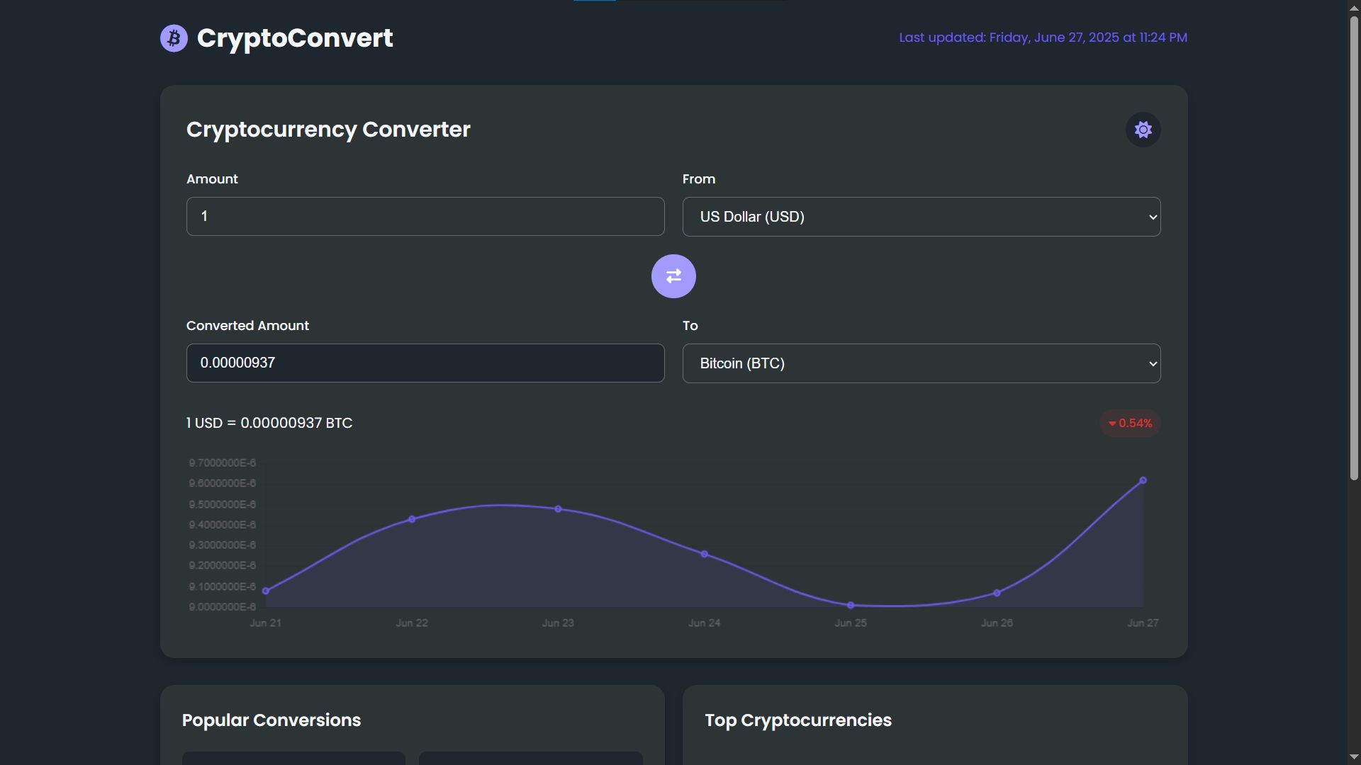Click the Jun 27 chart data point
The image size is (1361, 765).
coord(1143,480)
